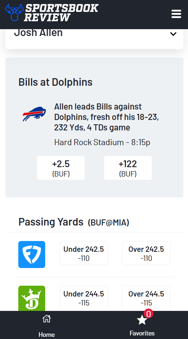Click the Allen leads Bills headline text
The width and height of the screenshot is (188, 339).
(107, 117)
